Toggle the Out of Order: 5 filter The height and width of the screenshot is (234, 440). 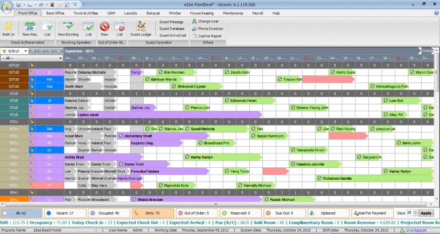[197, 213]
